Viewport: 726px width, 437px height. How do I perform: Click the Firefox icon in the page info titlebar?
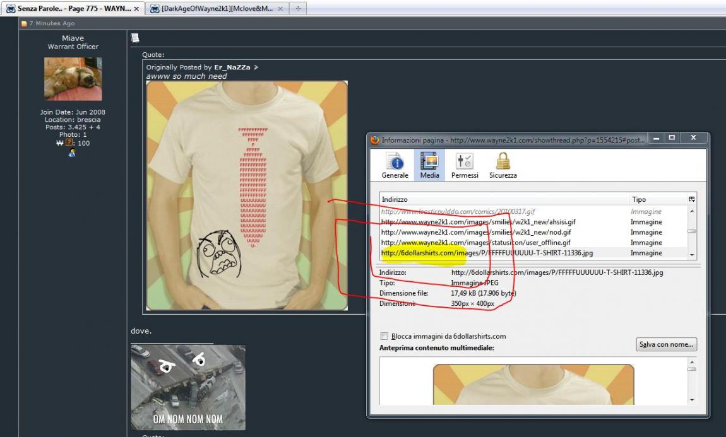[x=374, y=140]
